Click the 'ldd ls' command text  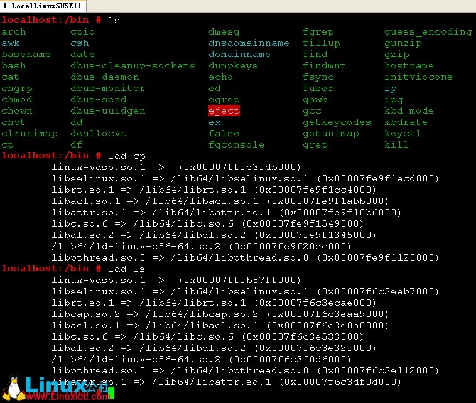[x=127, y=269]
